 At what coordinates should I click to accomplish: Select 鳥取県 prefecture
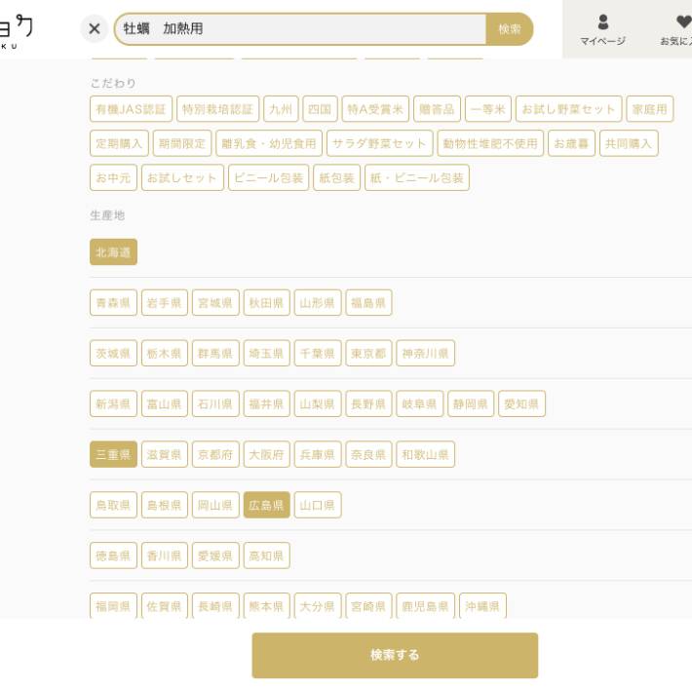click(x=113, y=505)
